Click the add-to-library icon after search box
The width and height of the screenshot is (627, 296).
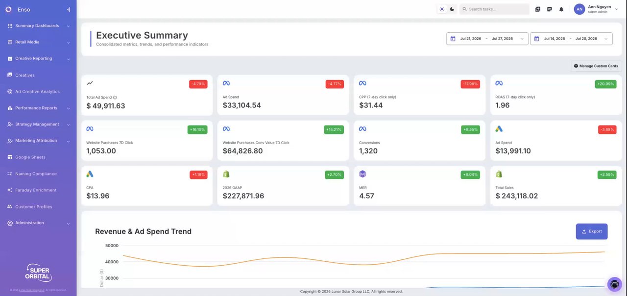tap(537, 9)
